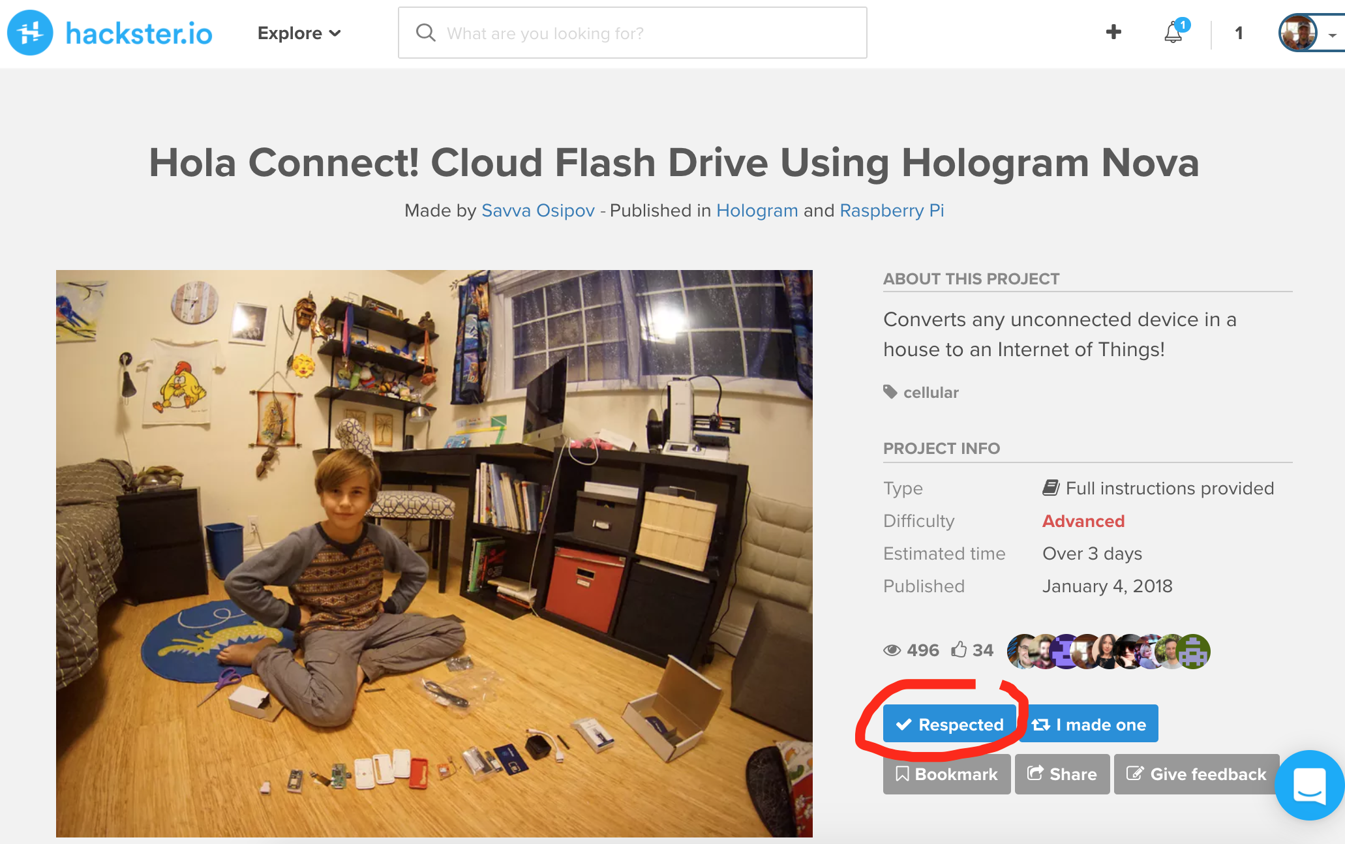Open the notifications bell icon
1345x844 pixels.
[x=1173, y=32]
